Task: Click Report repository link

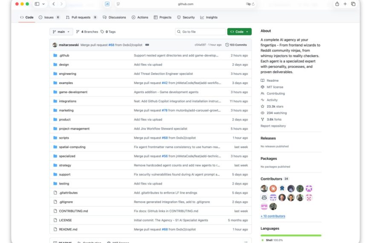Action: (x=273, y=126)
